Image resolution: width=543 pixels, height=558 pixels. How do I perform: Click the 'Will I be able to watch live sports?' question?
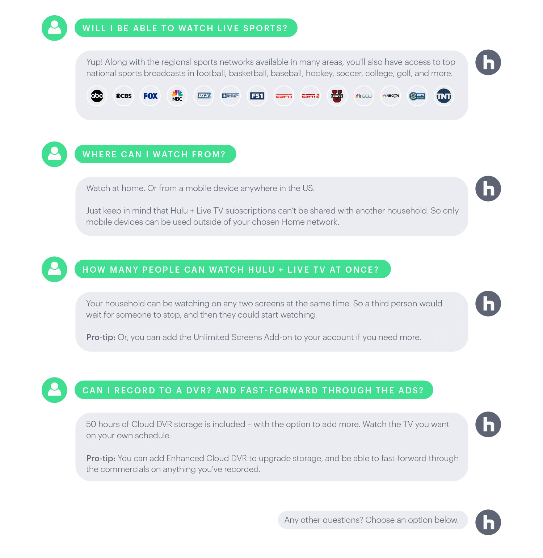pos(186,28)
